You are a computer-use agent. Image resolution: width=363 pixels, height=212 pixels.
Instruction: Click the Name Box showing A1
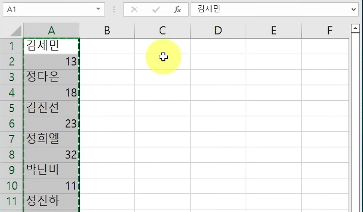[54, 9]
